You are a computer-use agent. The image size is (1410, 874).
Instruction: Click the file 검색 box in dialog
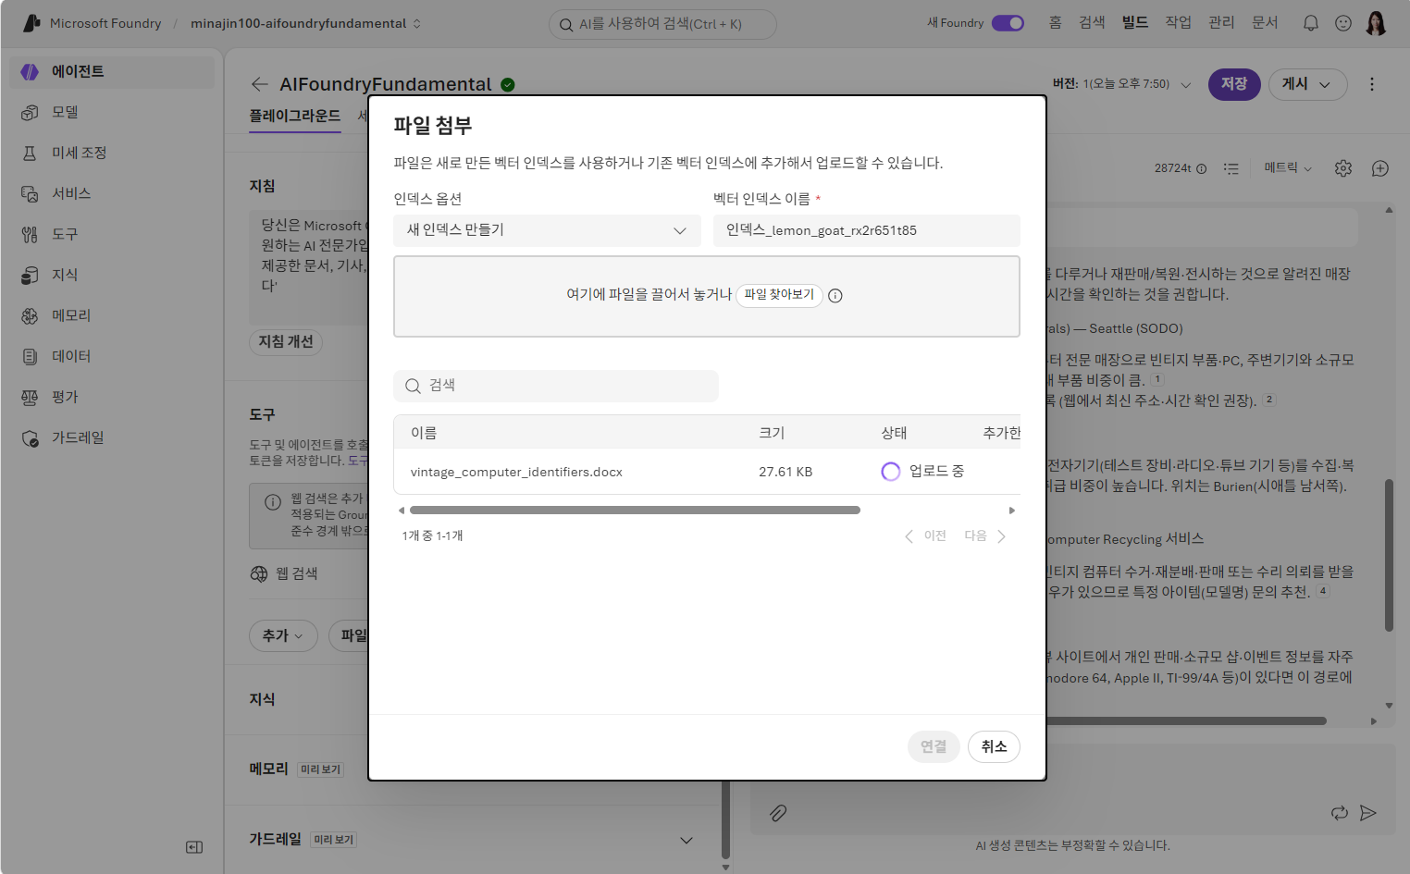[x=556, y=386]
